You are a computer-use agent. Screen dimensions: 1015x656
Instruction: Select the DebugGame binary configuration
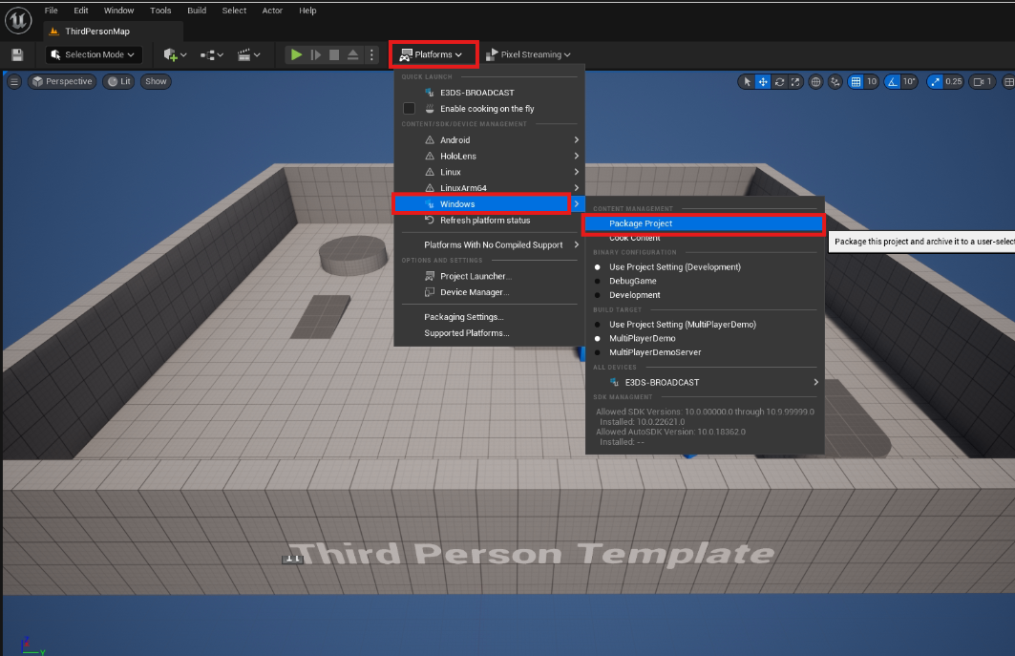click(634, 282)
